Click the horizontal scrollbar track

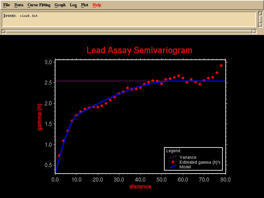pyautogui.click(x=129, y=31)
